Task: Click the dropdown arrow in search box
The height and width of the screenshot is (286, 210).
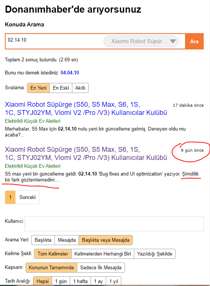Action: point(173,41)
